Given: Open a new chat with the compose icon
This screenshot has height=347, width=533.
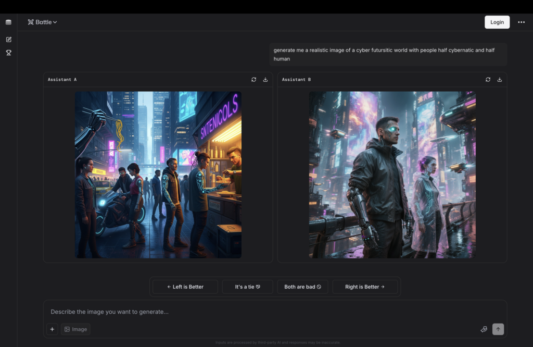Looking at the screenshot, I should click(x=8, y=39).
